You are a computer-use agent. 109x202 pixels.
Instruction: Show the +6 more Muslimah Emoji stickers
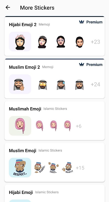79,126
